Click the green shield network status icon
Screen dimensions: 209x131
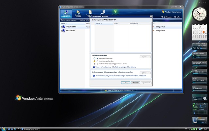115,12
